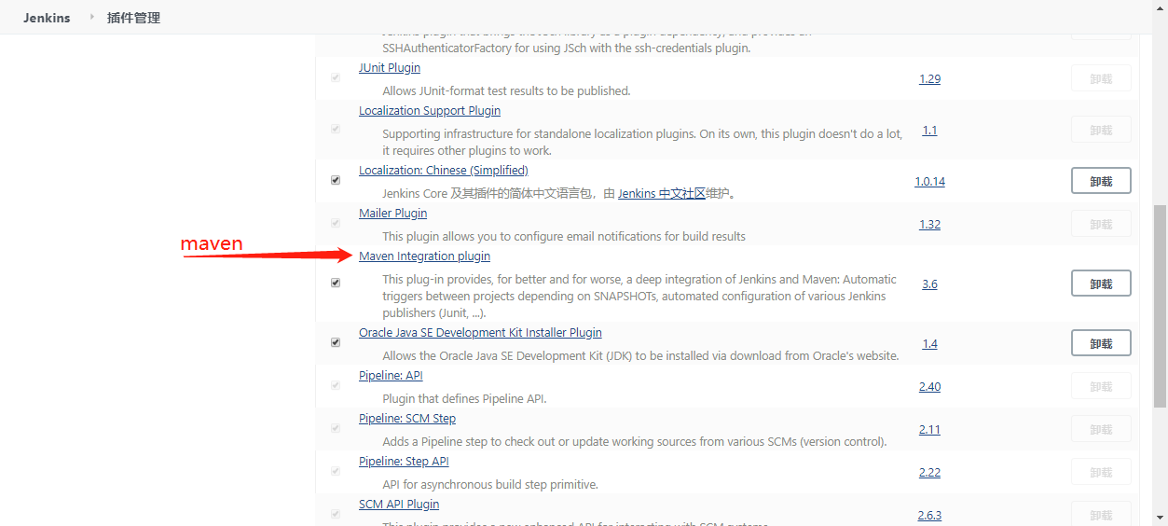Click Maven Integration version 3.6

coord(929,284)
